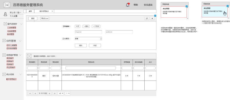
Task: Switch to the 桌面 tab
Action: point(30,11)
